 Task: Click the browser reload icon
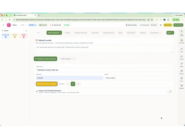10,20
